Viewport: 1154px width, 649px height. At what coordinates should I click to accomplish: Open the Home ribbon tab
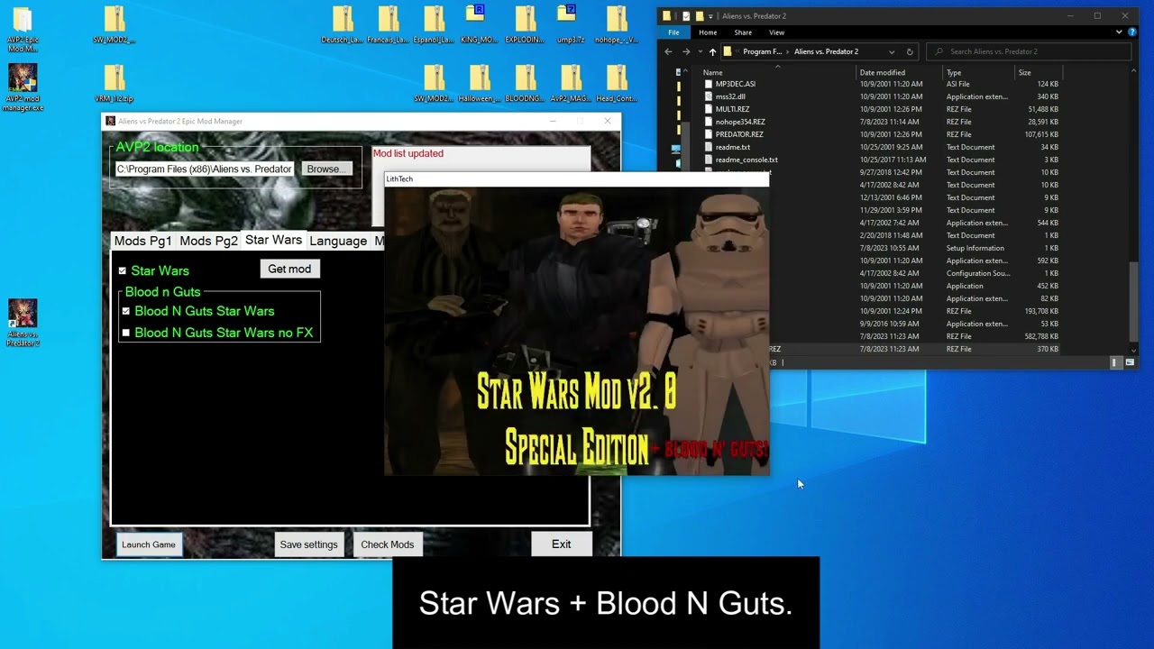[708, 32]
